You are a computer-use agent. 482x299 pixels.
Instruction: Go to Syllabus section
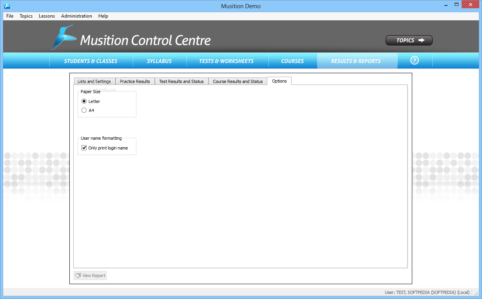(159, 61)
